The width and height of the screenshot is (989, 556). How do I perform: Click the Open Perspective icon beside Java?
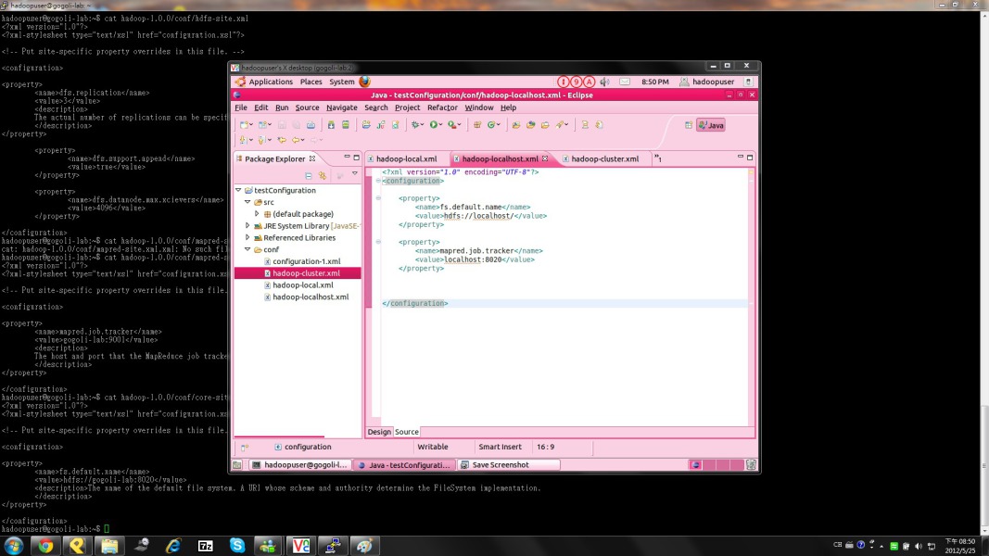pyautogui.click(x=688, y=125)
